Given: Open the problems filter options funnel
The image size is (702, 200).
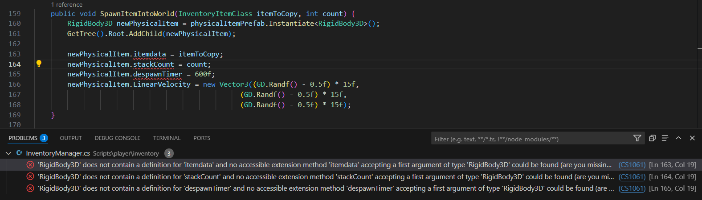Looking at the screenshot, I should tap(637, 138).
